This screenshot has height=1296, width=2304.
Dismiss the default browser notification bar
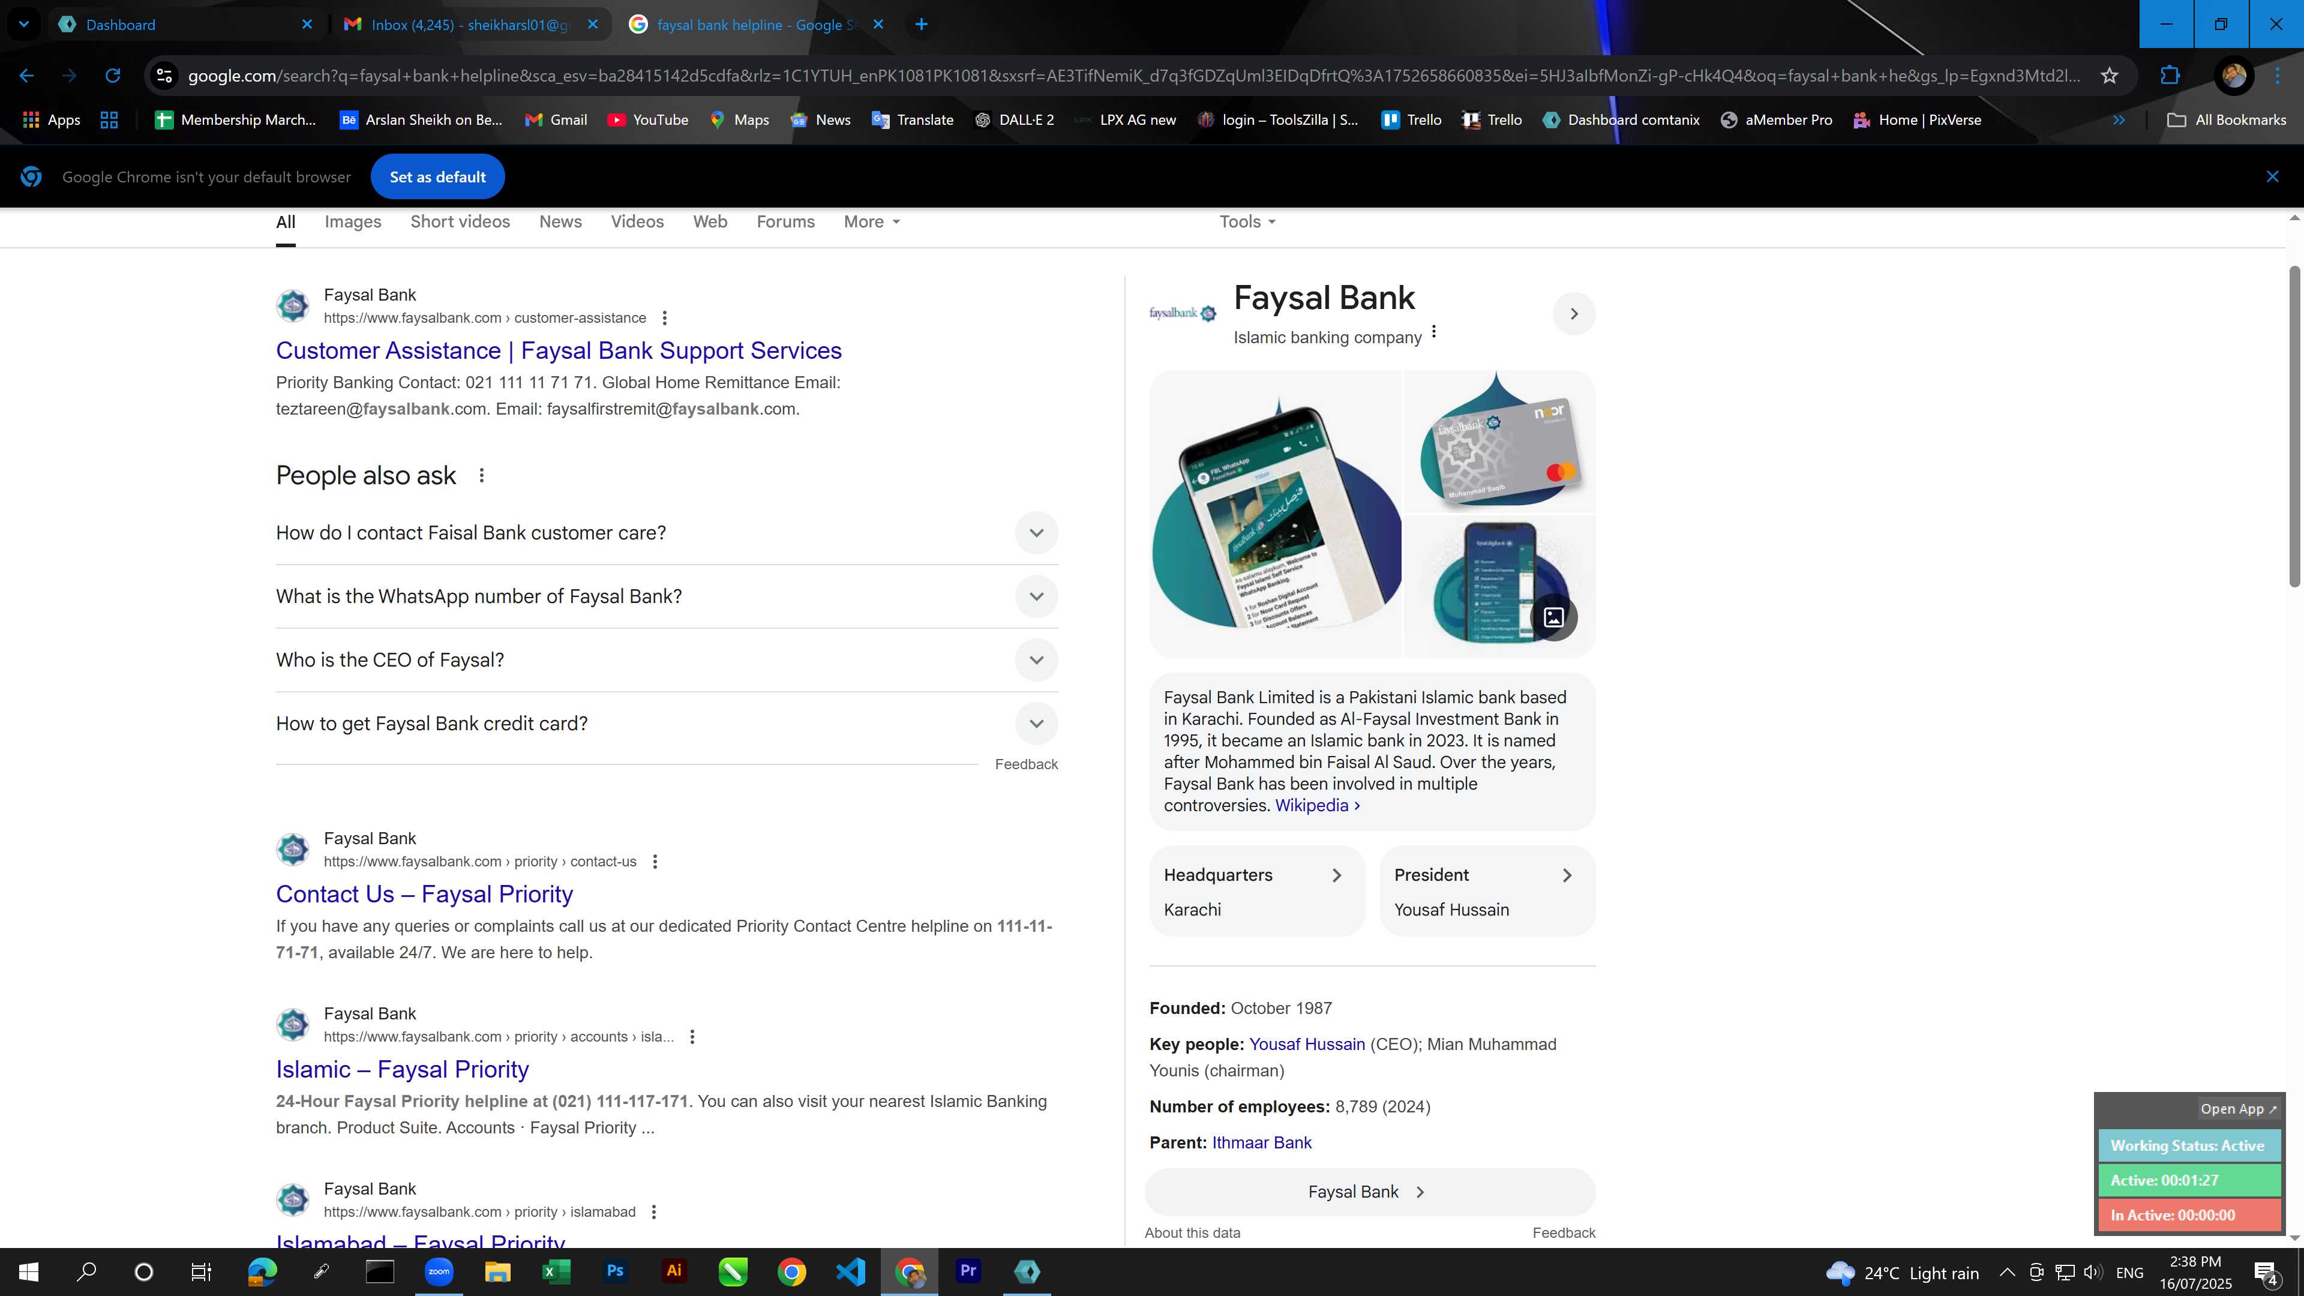[2272, 177]
